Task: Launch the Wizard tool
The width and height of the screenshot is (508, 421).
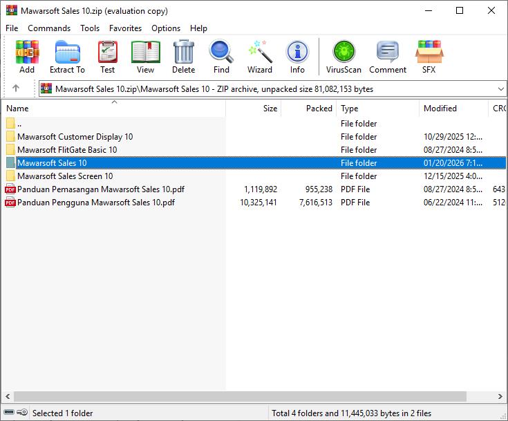Action: coord(260,56)
